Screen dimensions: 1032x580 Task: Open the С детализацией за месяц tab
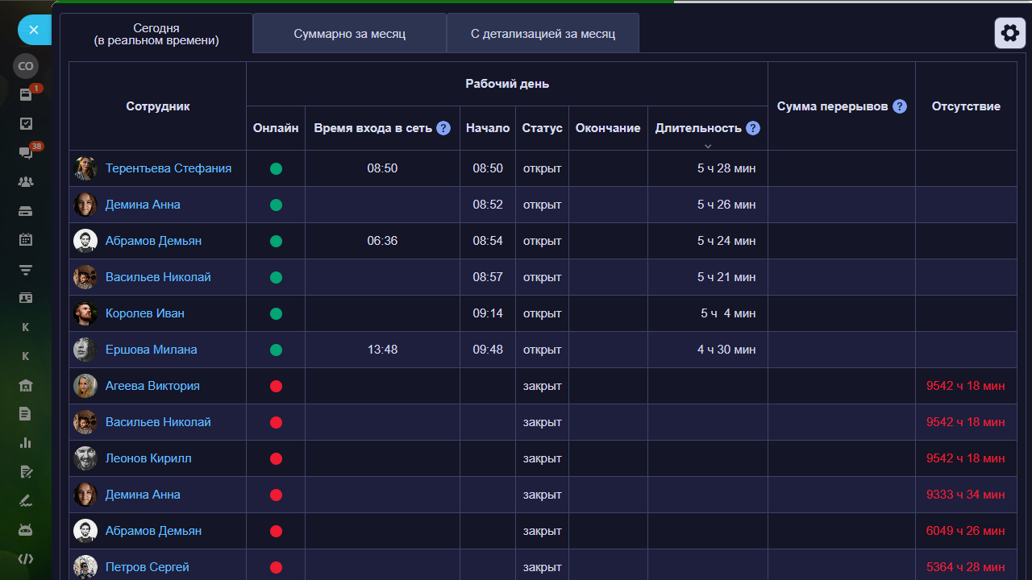tap(543, 34)
